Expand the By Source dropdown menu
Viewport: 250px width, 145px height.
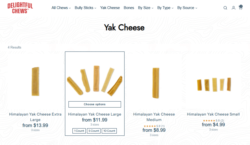coord(187,8)
